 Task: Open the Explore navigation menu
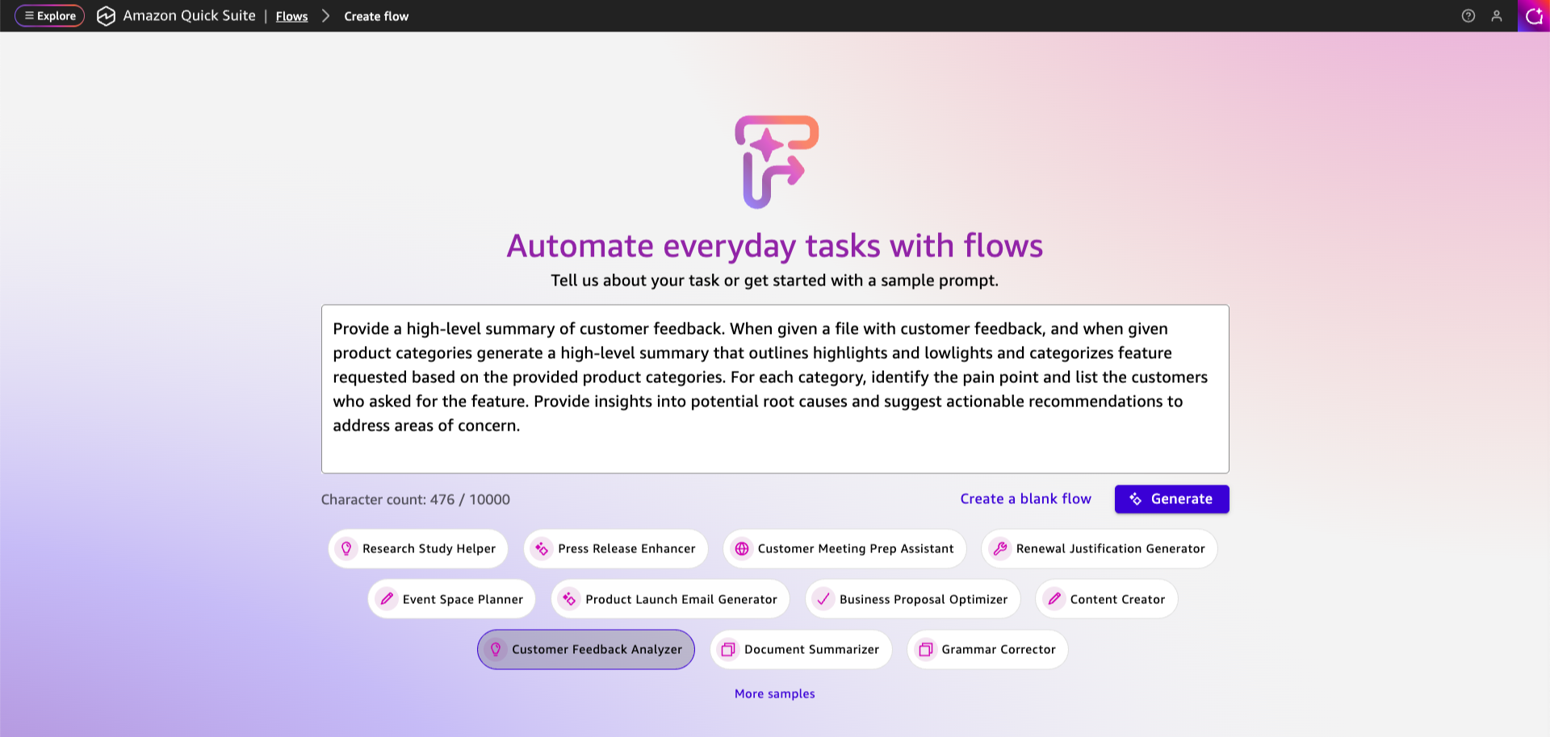tap(49, 16)
